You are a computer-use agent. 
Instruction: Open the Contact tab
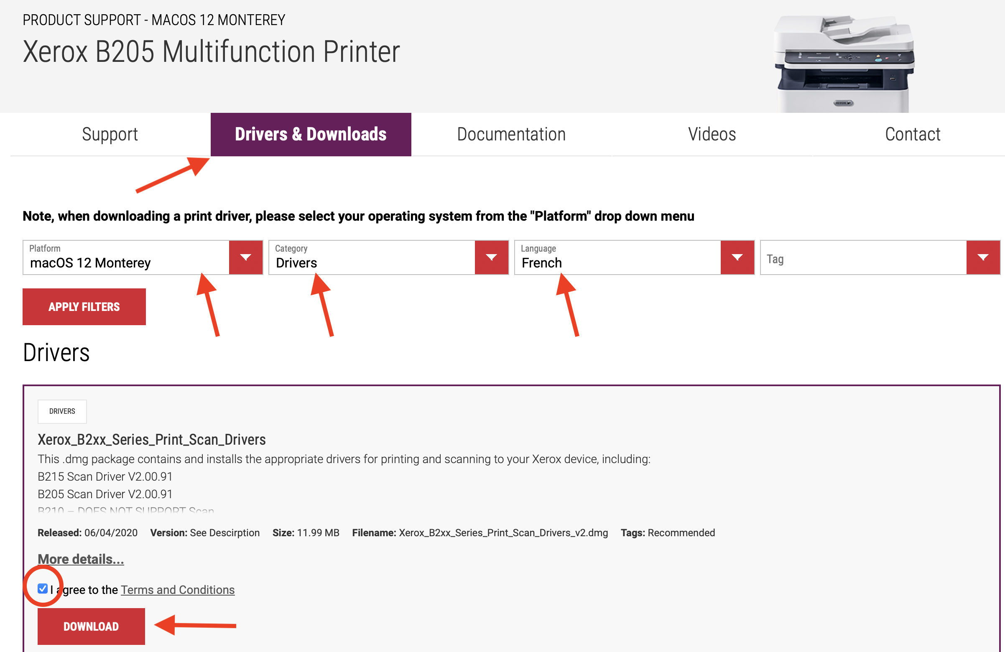click(912, 134)
